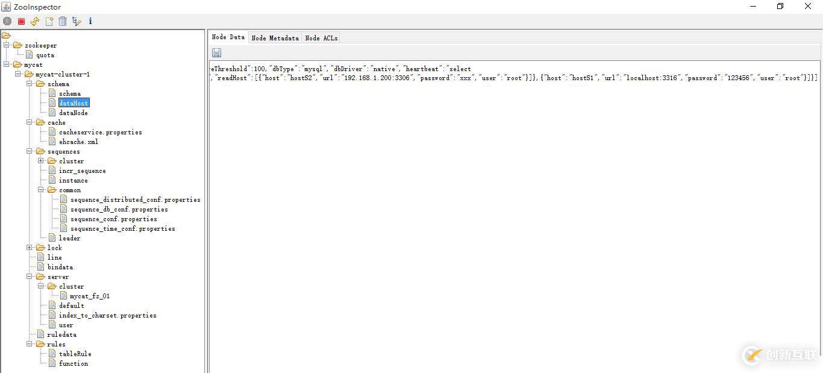Open the Change Node Viewers icon
This screenshot has height=373, width=823.
click(x=77, y=21)
